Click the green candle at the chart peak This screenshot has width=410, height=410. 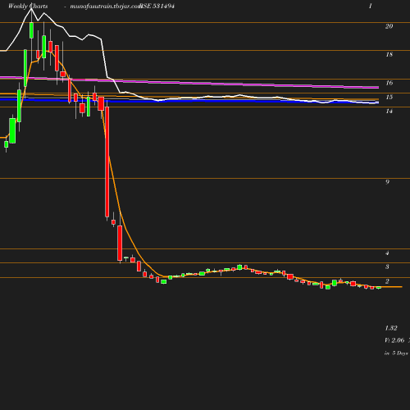tap(31, 30)
